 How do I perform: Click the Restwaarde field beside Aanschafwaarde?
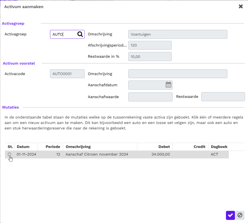click(x=223, y=97)
